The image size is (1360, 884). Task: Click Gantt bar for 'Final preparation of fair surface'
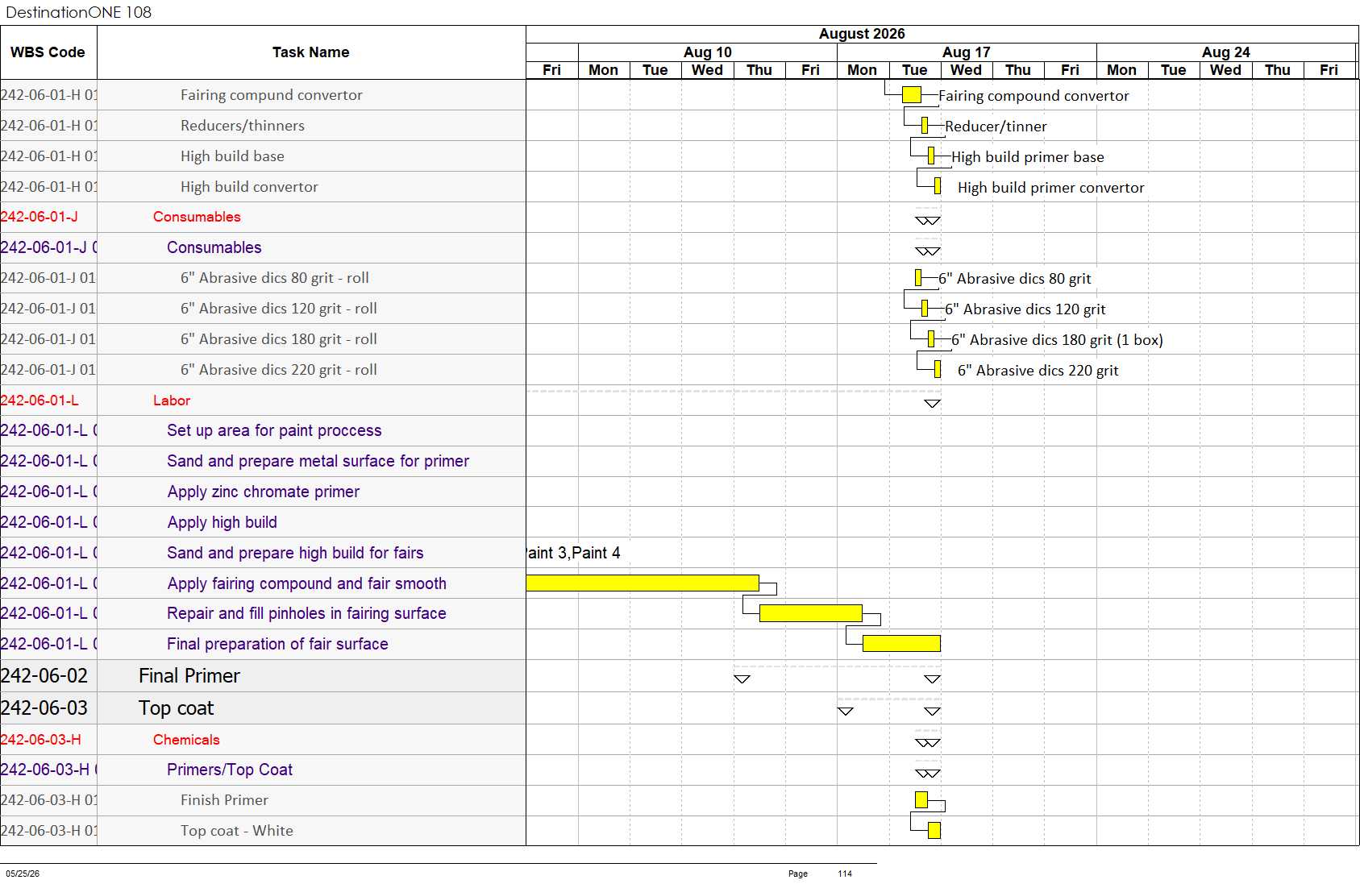point(901,643)
